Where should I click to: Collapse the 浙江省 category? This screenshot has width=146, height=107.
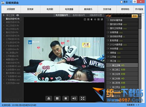[108, 61]
